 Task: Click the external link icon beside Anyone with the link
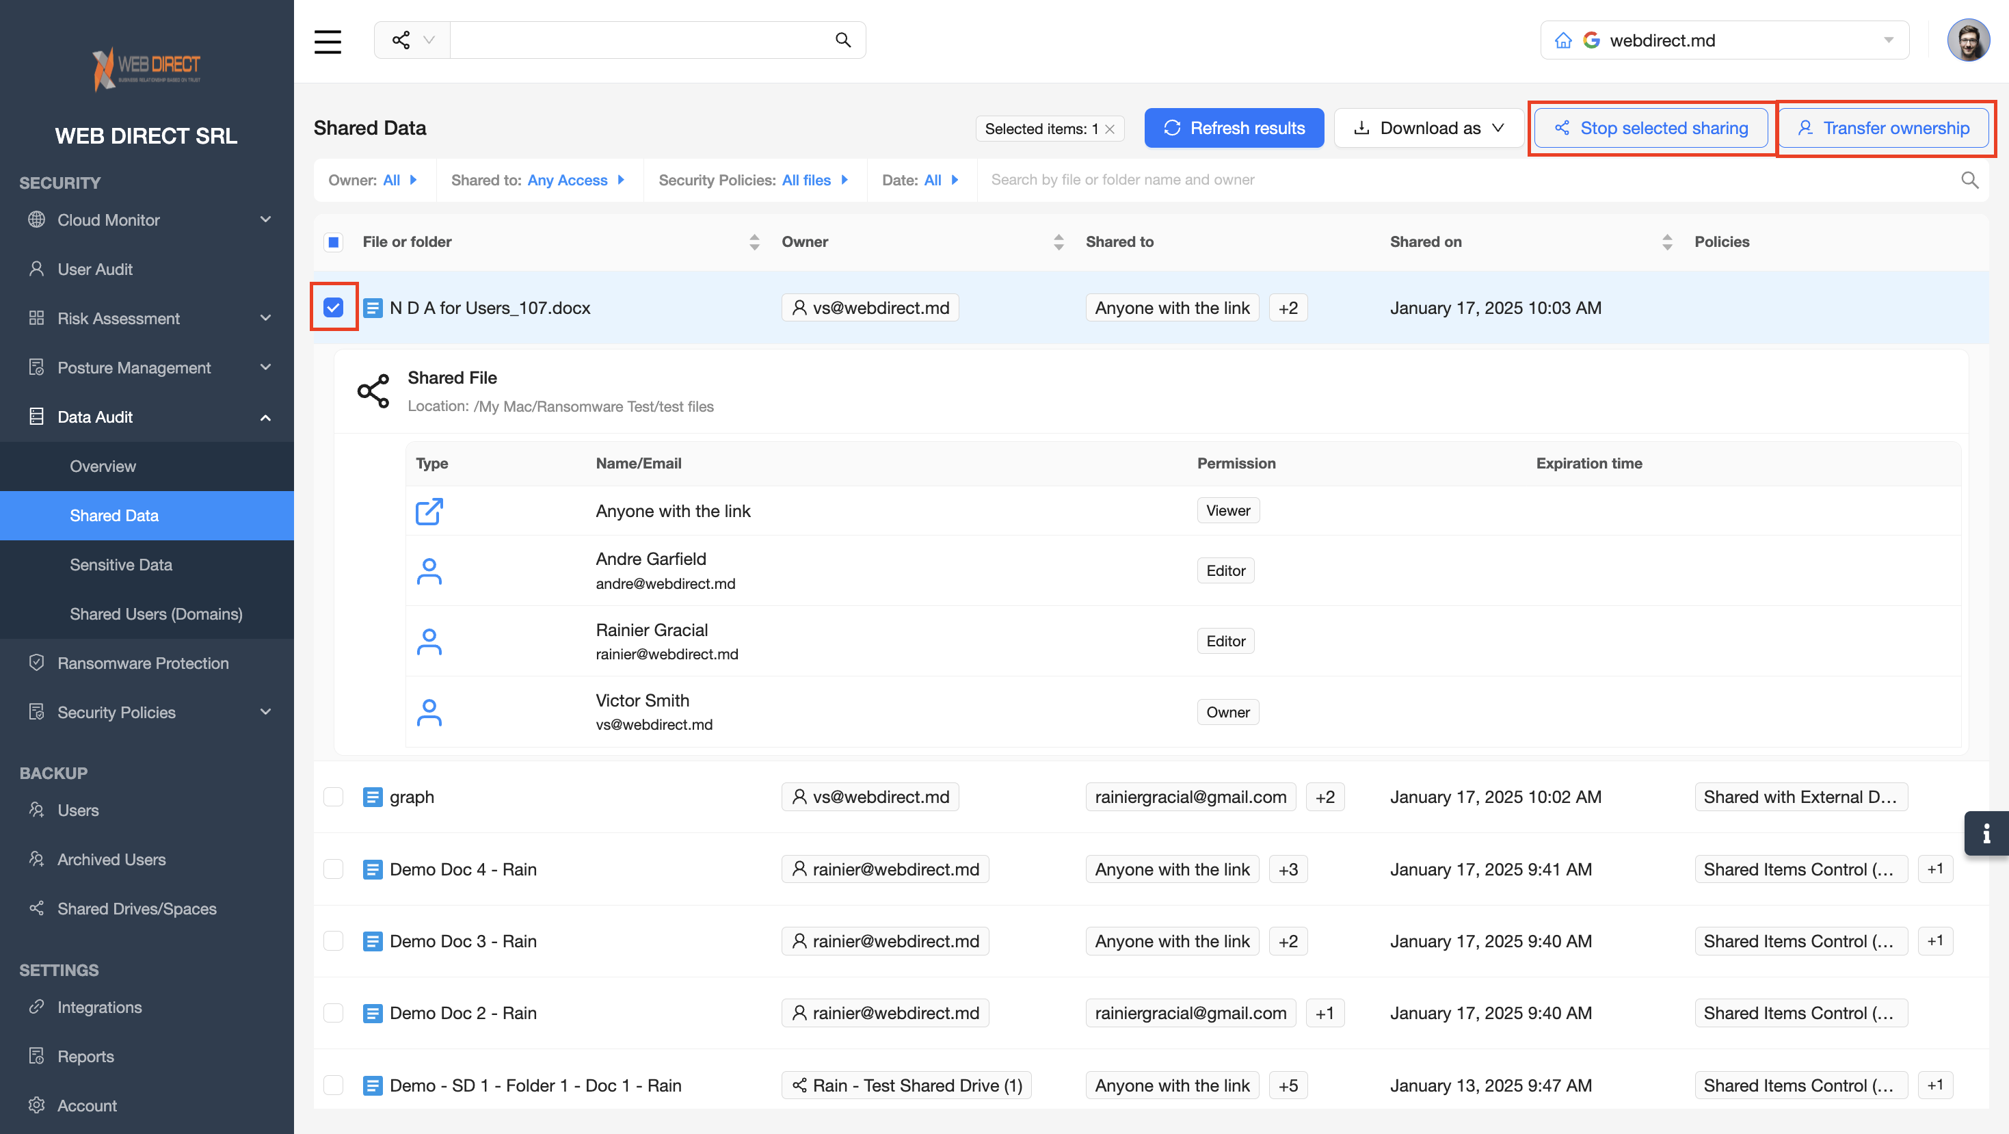[429, 511]
